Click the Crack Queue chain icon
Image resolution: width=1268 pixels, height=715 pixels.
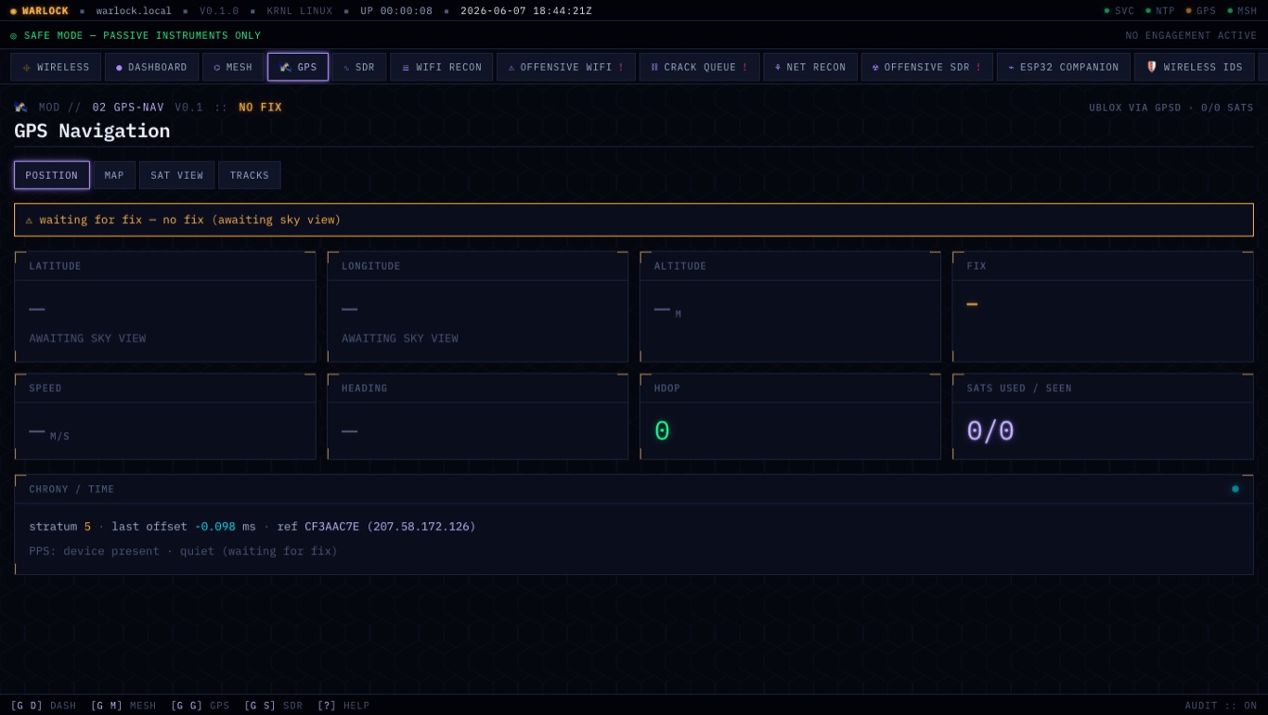click(x=654, y=68)
